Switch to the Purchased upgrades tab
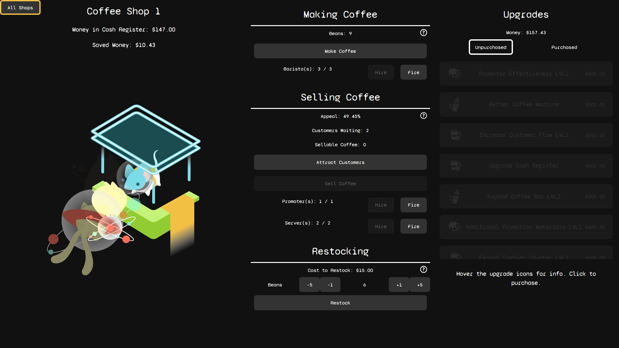Viewport: 619px width, 348px height. 564,47
